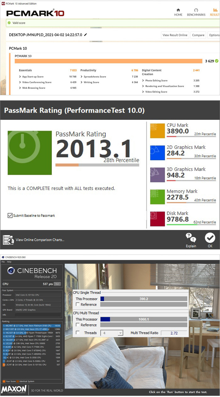Click the Multi Thread Ratio value field
This screenshot has height=397, width=220.
[x=174, y=333]
